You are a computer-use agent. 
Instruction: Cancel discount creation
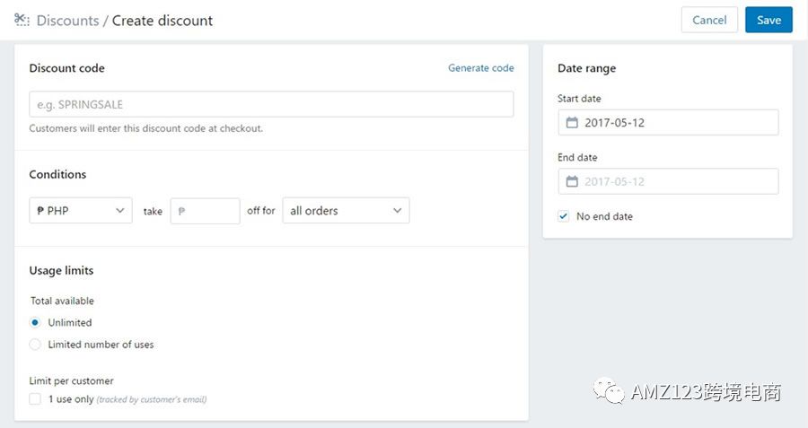(x=709, y=20)
